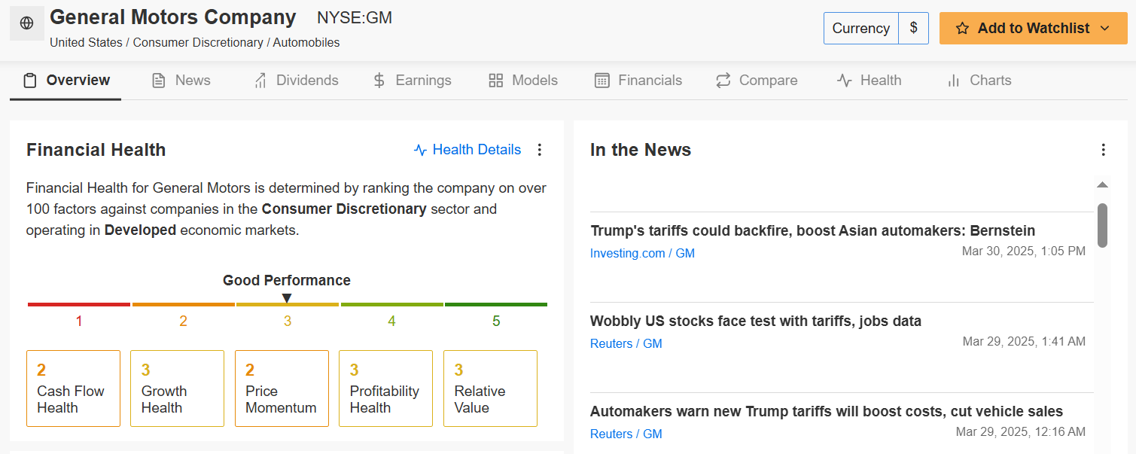
Task: Click the dollar icon on Earnings tab
Action: coord(379,81)
